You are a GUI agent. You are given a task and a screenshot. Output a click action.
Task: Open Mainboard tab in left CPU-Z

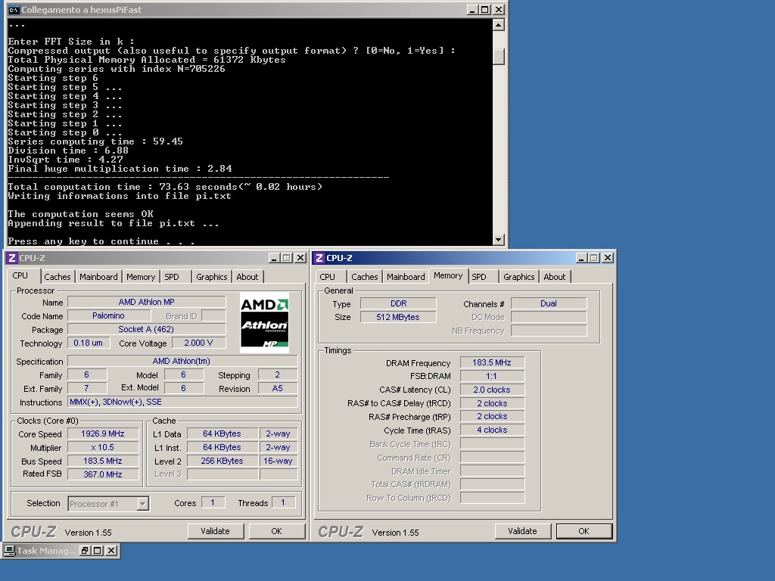98,277
